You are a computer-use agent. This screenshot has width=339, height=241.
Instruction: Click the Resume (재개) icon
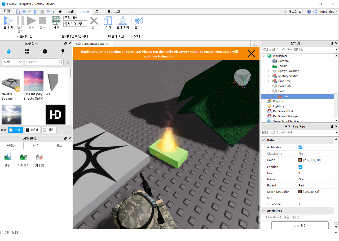coord(31,21)
